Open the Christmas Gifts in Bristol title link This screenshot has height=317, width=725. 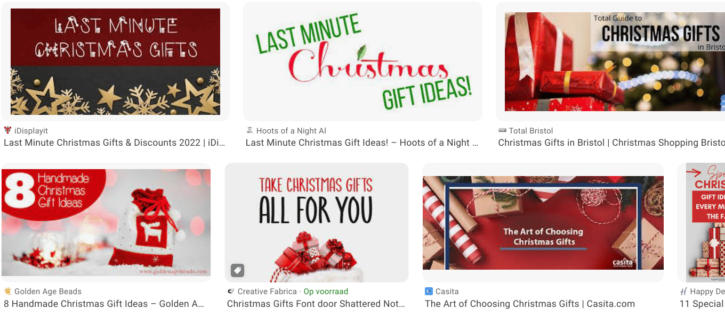pyautogui.click(x=611, y=143)
